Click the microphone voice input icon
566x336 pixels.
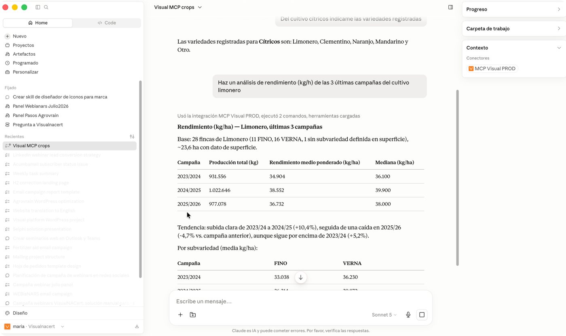click(x=408, y=315)
